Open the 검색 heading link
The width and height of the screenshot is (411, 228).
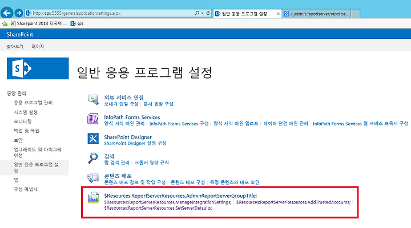pos(109,156)
